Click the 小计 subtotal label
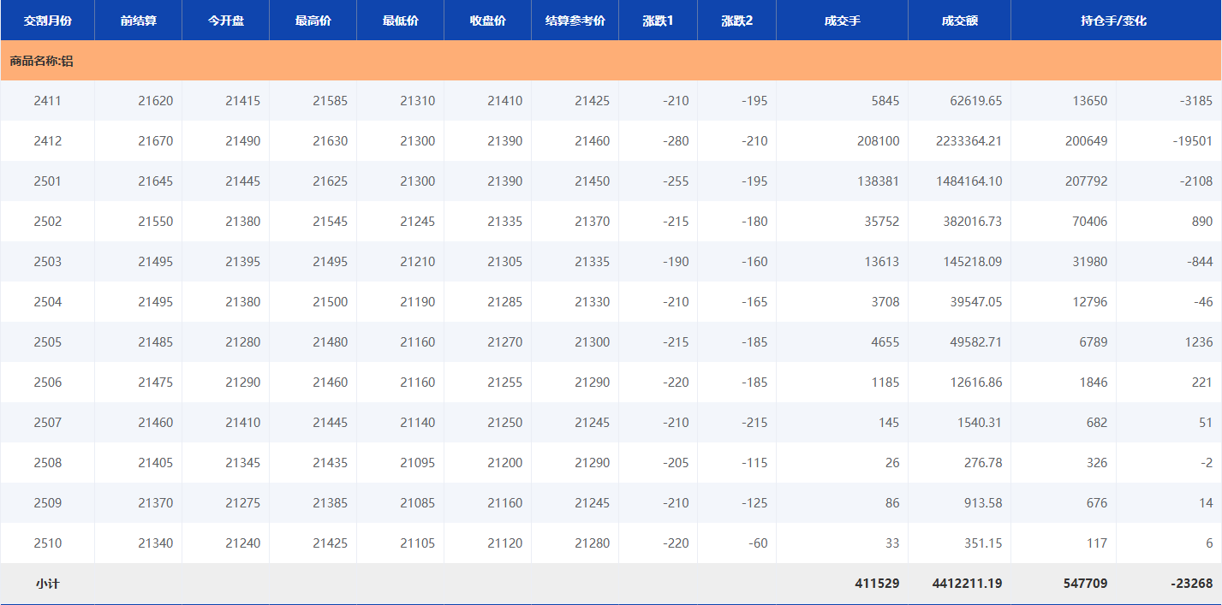 pos(47,584)
